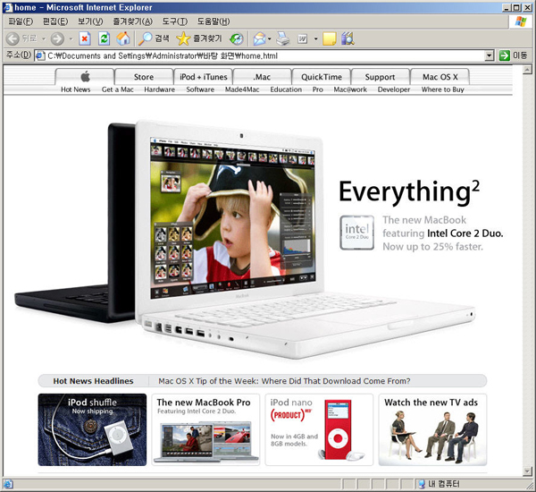The width and height of the screenshot is (536, 492).
Task: Click the IE page icon in address bar
Action: tap(40, 55)
